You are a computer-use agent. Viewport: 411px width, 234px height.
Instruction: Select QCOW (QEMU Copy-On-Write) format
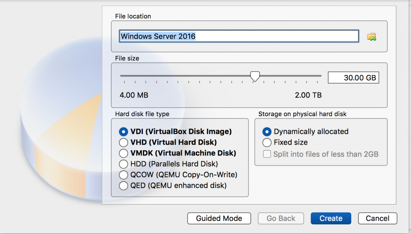124,175
